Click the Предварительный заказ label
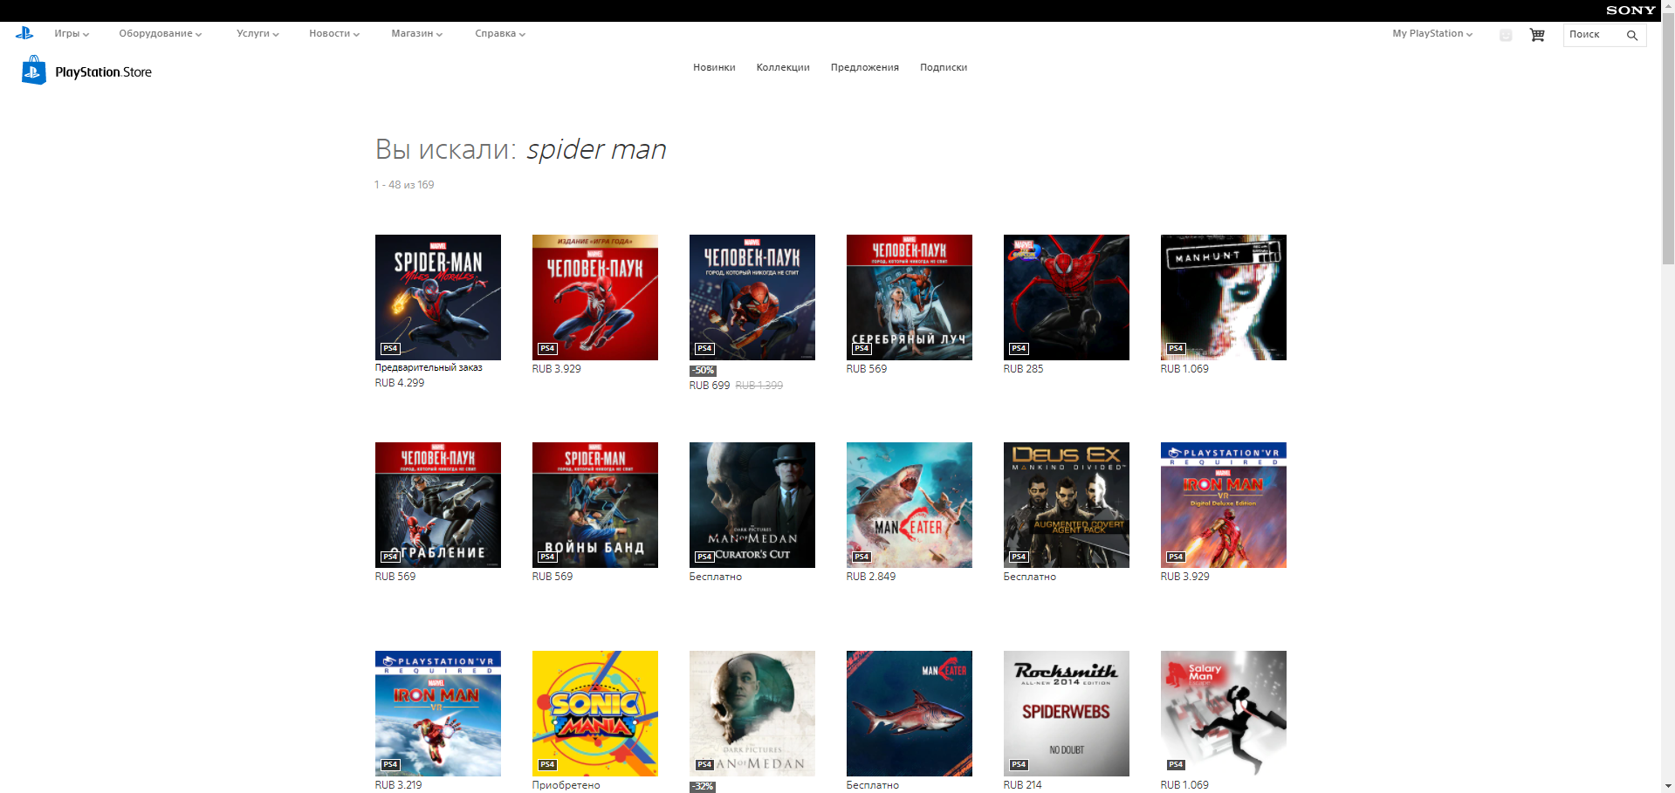 point(429,368)
